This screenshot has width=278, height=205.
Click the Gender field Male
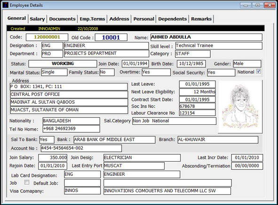coord(247,64)
